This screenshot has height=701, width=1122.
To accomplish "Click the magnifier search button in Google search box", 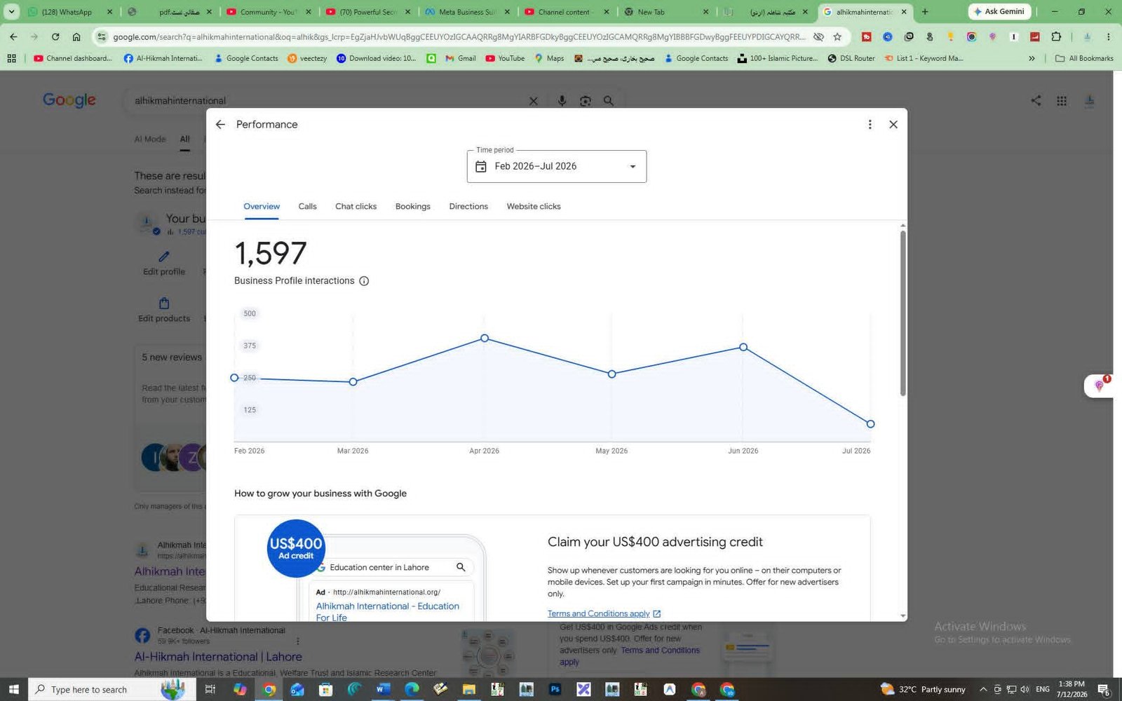I will tap(609, 101).
